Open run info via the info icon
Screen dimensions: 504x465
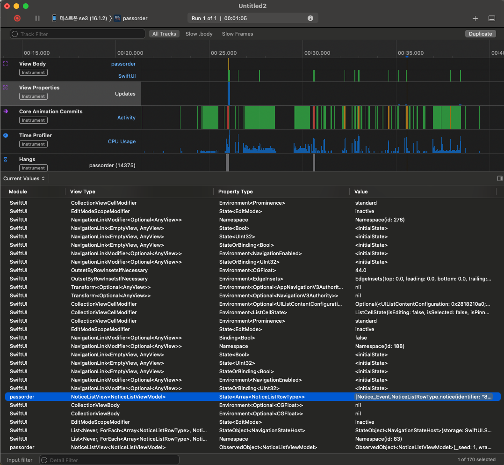[310, 18]
